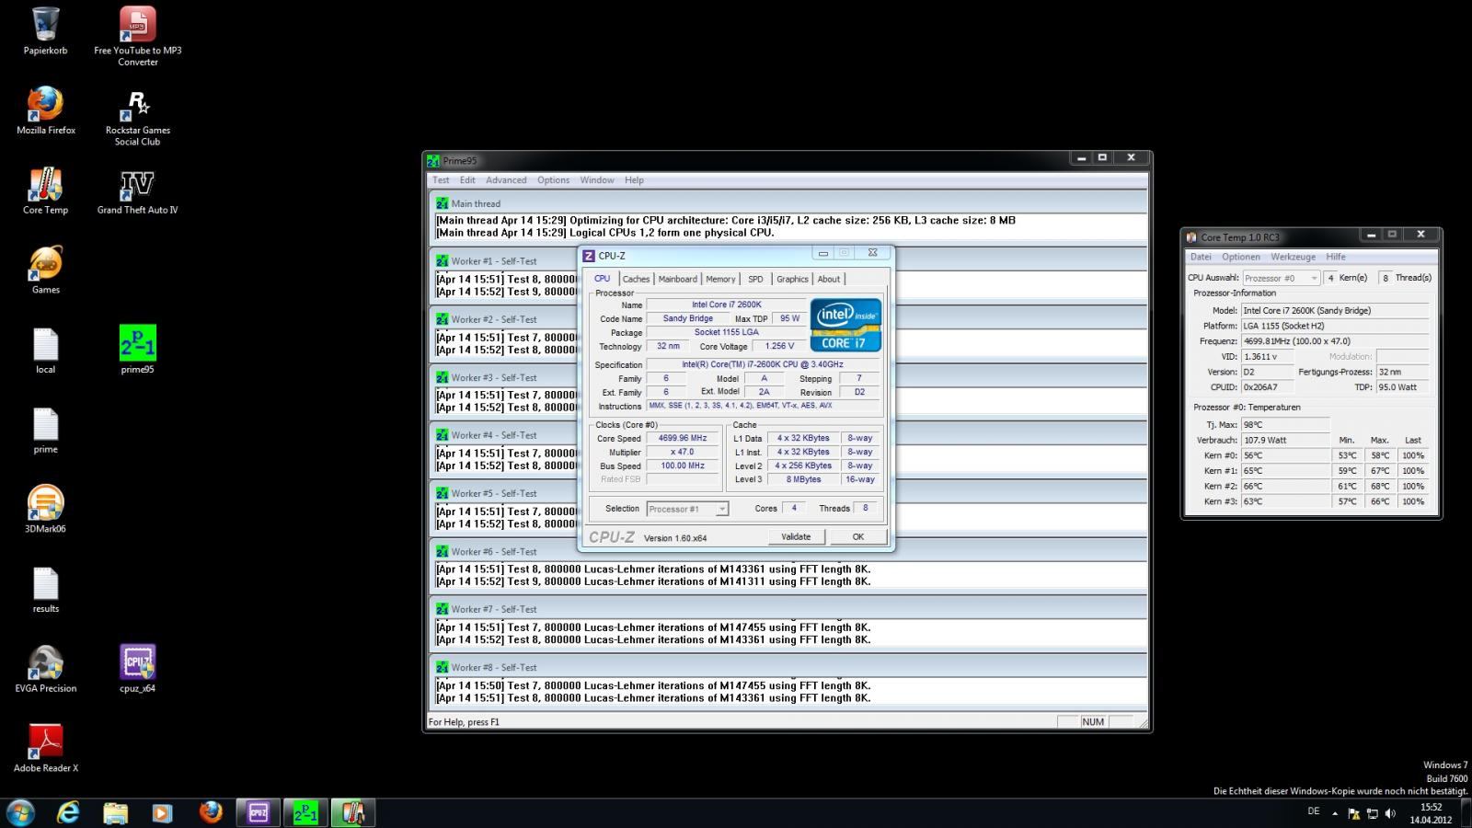Viewport: 1472px width, 828px height.
Task: Open Windows Explorer from the taskbar
Action: [116, 812]
